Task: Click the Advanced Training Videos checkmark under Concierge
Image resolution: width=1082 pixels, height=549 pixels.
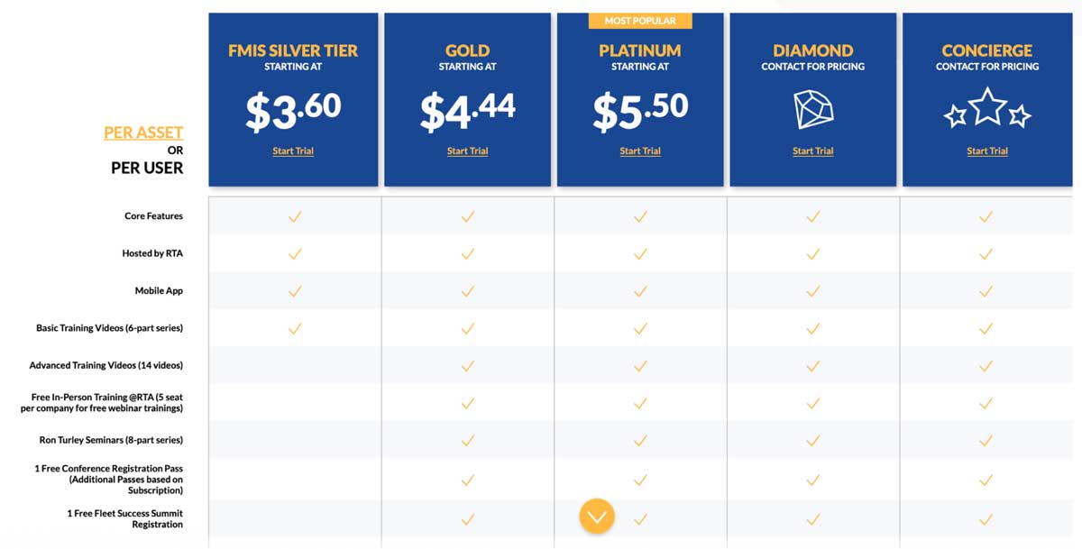Action: pyautogui.click(x=986, y=365)
